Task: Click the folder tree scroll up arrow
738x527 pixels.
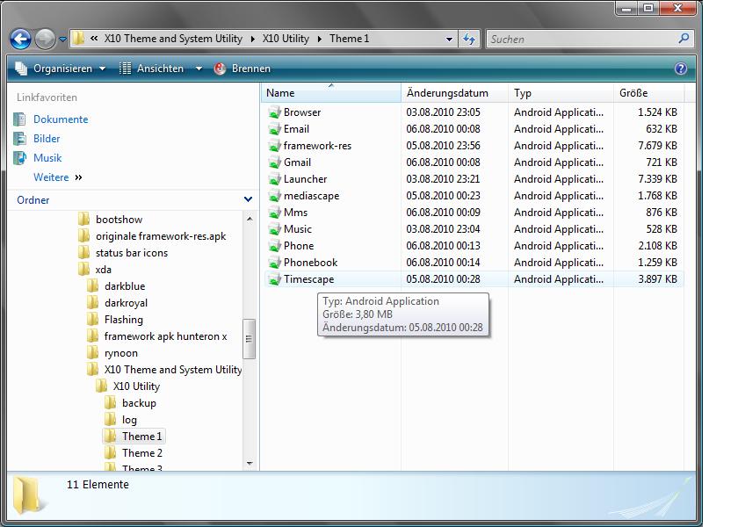Action: (x=250, y=219)
